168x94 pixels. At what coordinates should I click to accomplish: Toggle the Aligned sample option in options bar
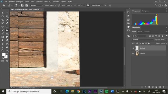tap(88, 5)
